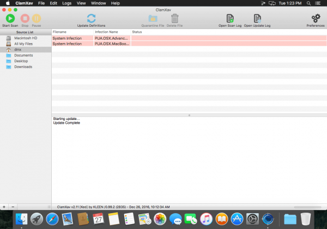The height and width of the screenshot is (229, 327).
Task: Open the App Store from the Dock
Action: pos(237,219)
